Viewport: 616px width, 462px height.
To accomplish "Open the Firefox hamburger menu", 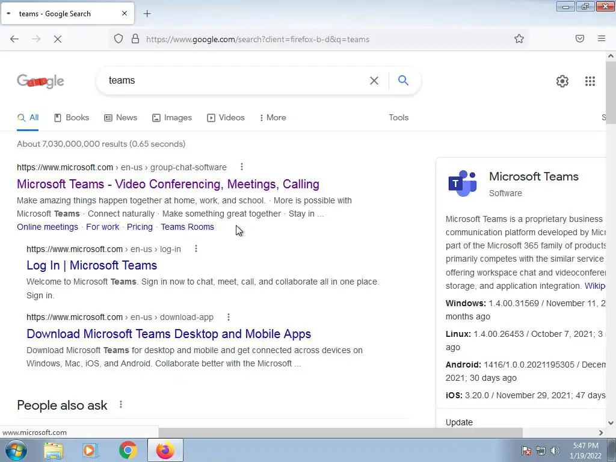I will tap(602, 38).
